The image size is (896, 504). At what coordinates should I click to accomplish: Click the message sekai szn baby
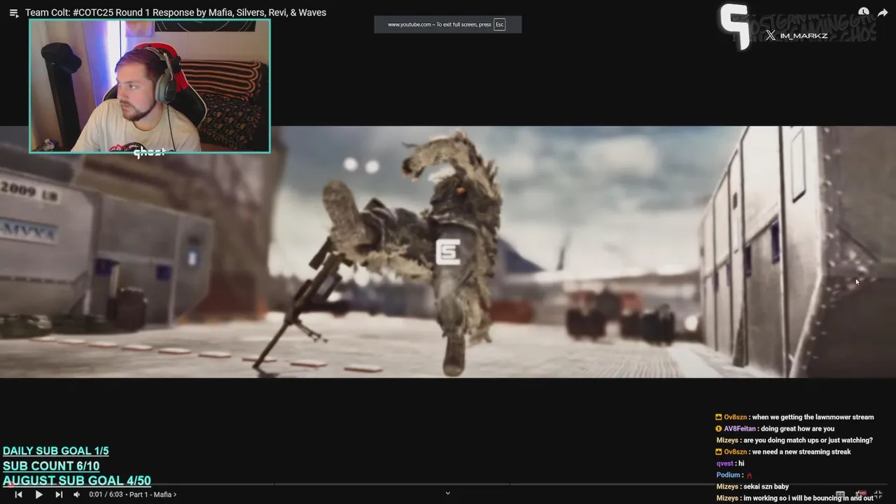coord(766,486)
